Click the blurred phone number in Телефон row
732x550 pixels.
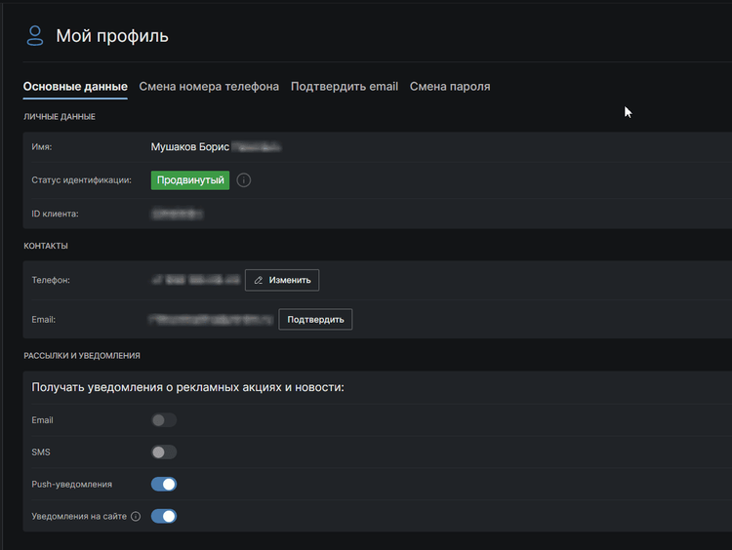point(195,280)
